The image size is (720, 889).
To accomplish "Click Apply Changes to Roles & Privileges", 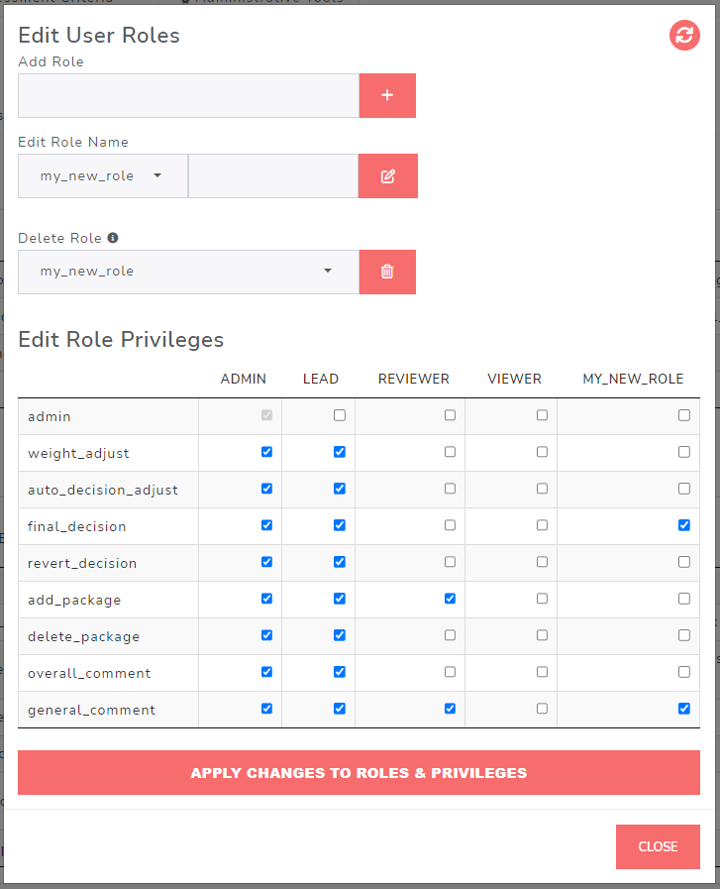I will click(x=359, y=773).
